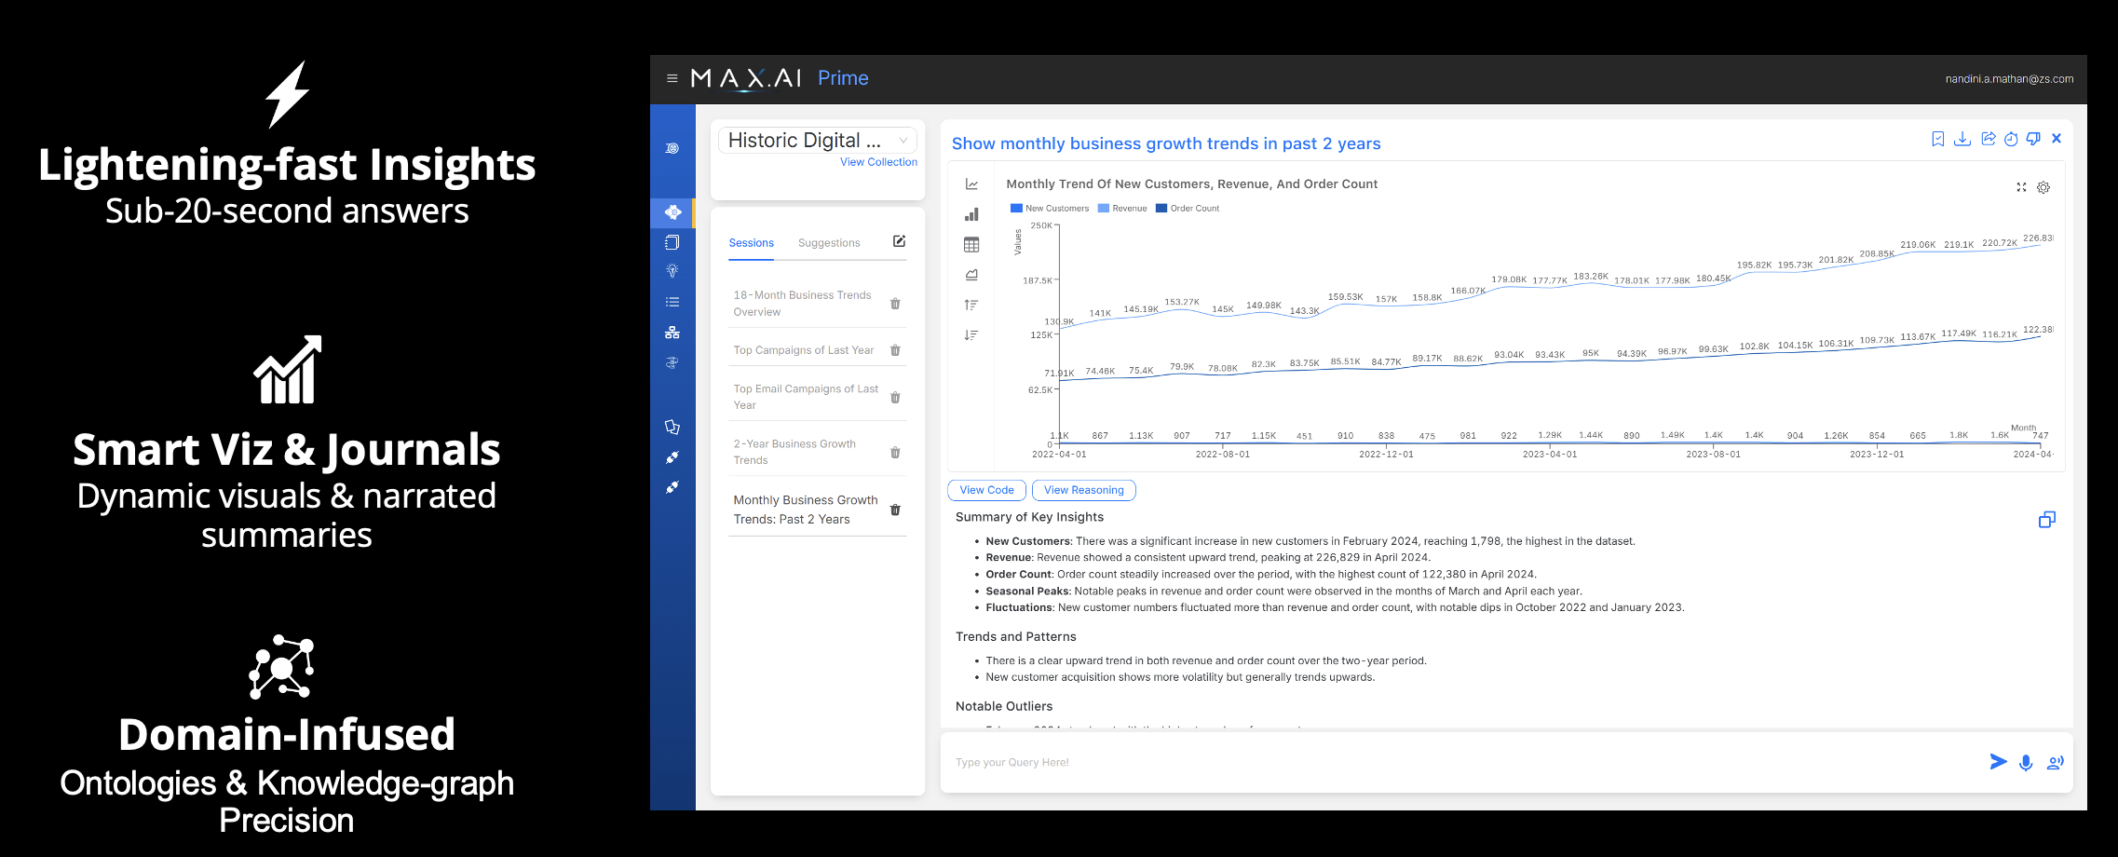The width and height of the screenshot is (2118, 857).
Task: Send the query with the arrow icon
Action: (1998, 762)
